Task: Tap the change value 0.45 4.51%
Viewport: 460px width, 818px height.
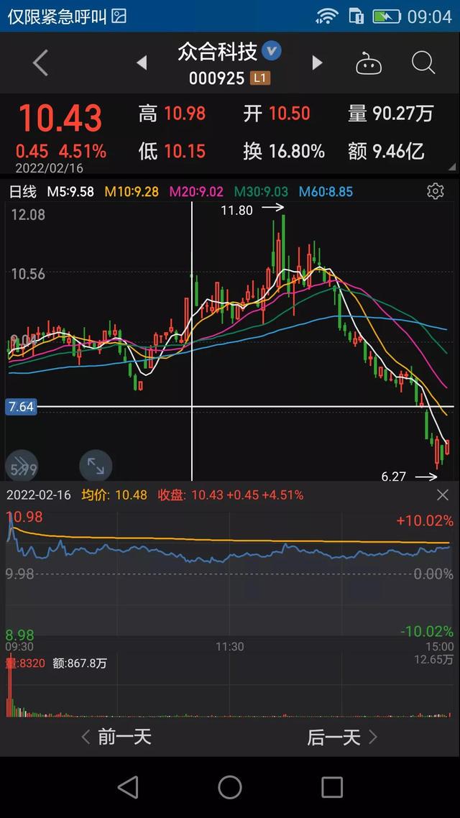Action: 61,152
